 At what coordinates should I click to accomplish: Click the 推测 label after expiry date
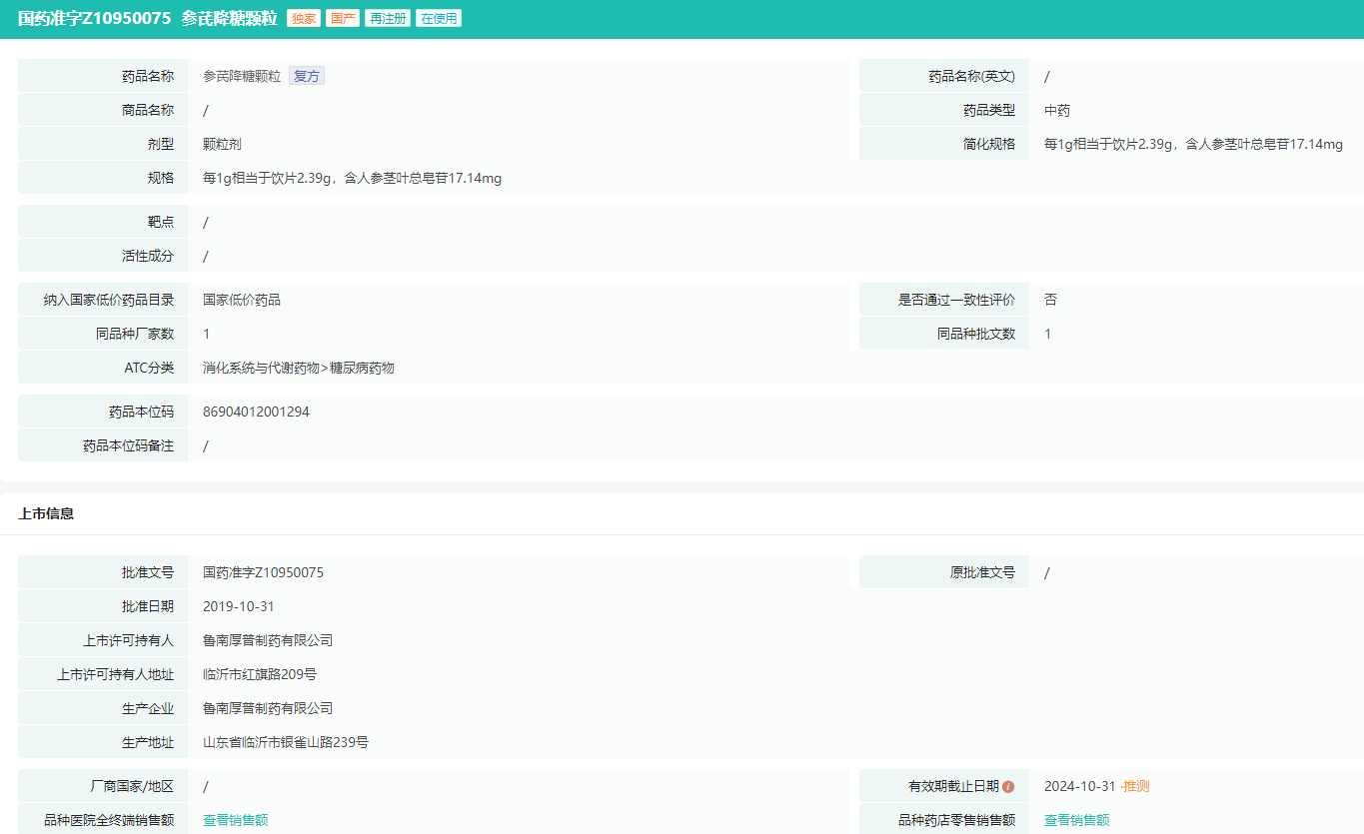(1135, 786)
